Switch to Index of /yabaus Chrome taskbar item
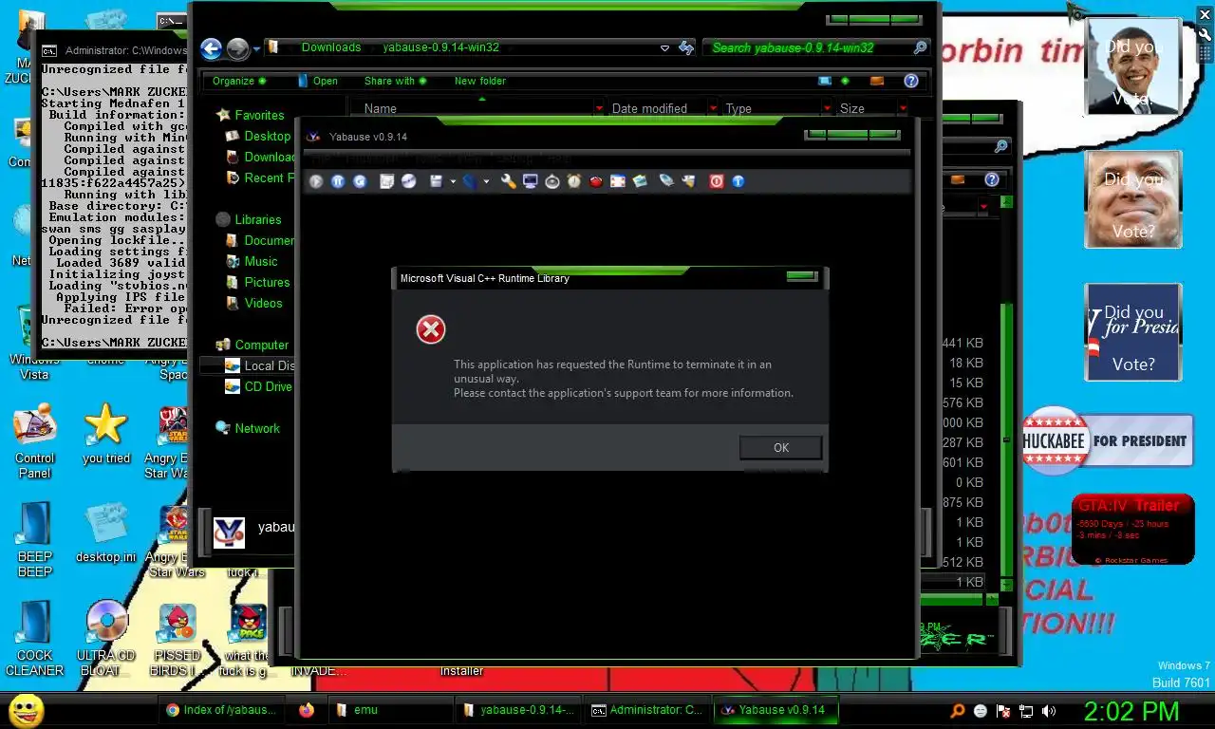The width and height of the screenshot is (1215, 729). pyautogui.click(x=221, y=710)
